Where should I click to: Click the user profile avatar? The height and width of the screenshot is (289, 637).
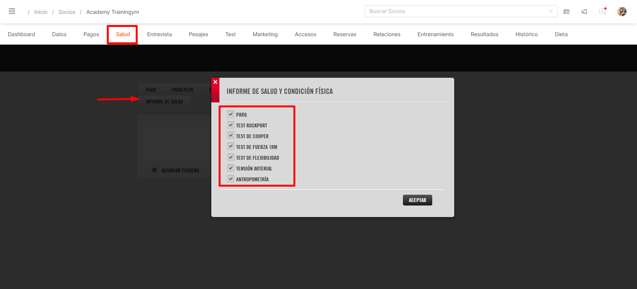click(x=622, y=12)
